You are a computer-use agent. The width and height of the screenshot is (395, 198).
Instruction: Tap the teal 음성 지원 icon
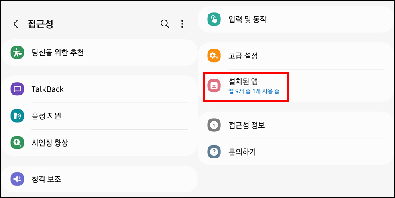click(x=17, y=116)
